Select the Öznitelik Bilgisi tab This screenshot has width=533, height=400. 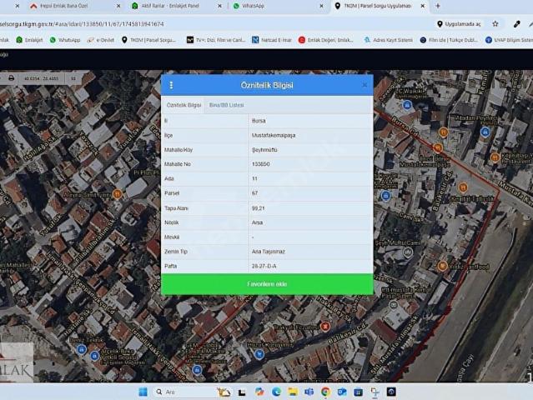tap(183, 106)
